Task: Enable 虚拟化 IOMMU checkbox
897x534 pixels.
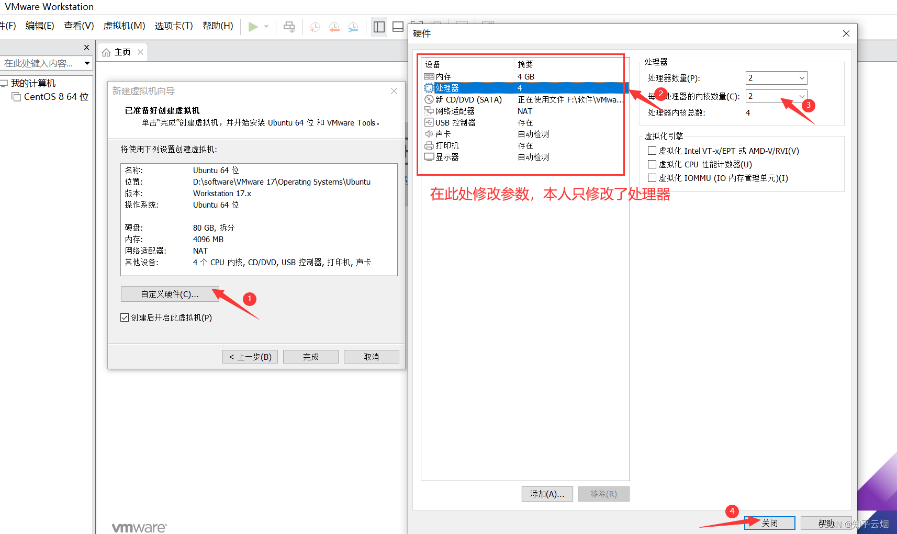Action: click(652, 178)
